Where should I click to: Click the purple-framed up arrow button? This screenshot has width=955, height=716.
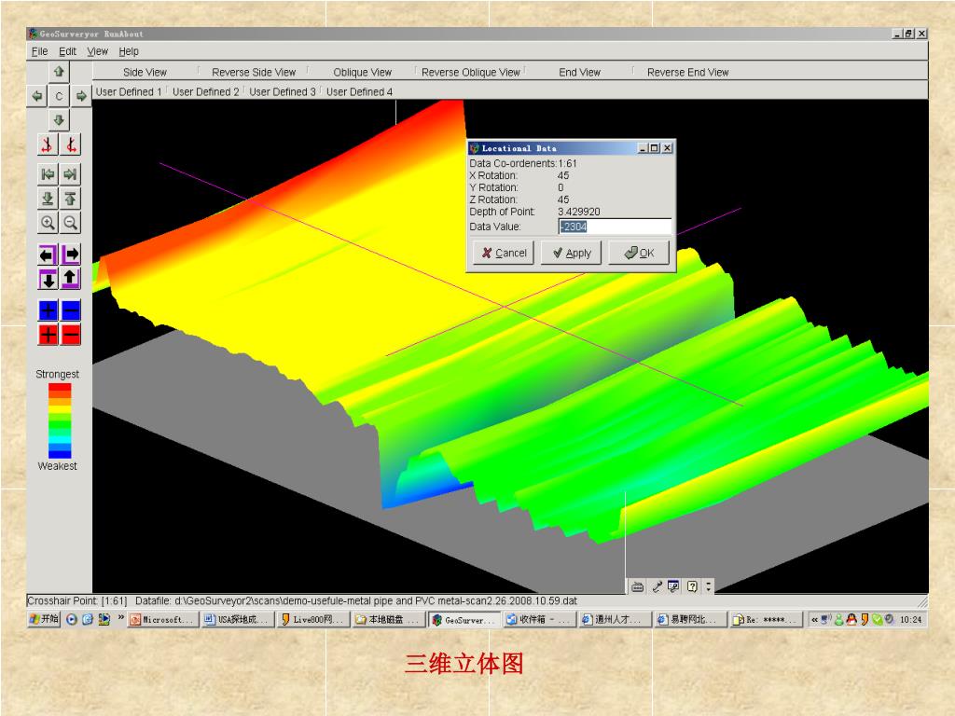tap(71, 279)
